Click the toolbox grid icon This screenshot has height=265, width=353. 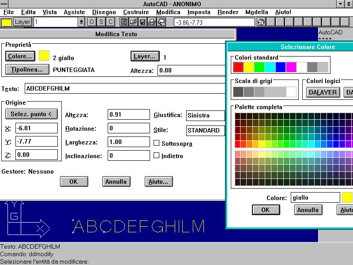124,22
